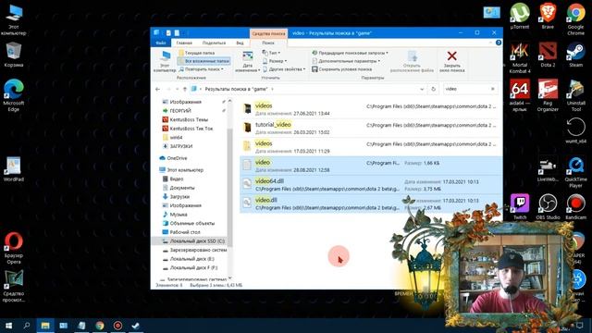The width and height of the screenshot is (592, 333).
Task: Select Этот компьютер in navigation tree
Action: 185,170
